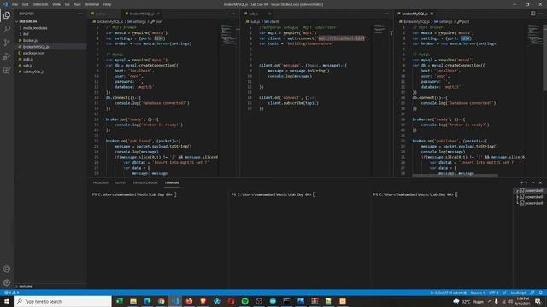The width and height of the screenshot is (547, 307).
Task: Open the View menu
Action: 56,4
